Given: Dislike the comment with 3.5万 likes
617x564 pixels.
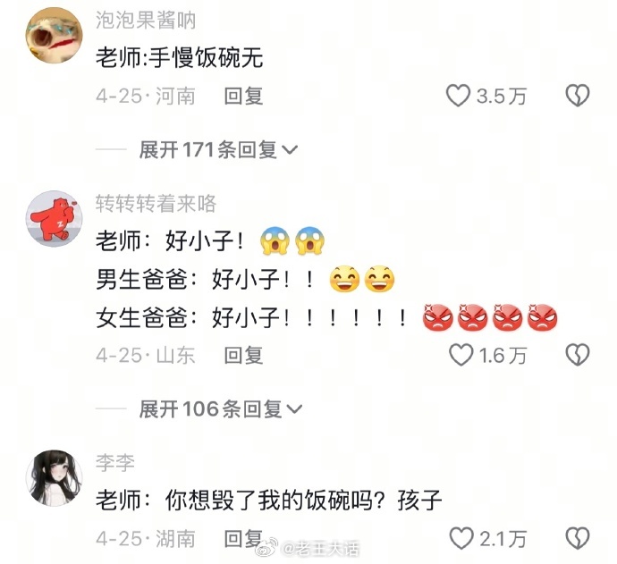Looking at the screenshot, I should coord(578,96).
